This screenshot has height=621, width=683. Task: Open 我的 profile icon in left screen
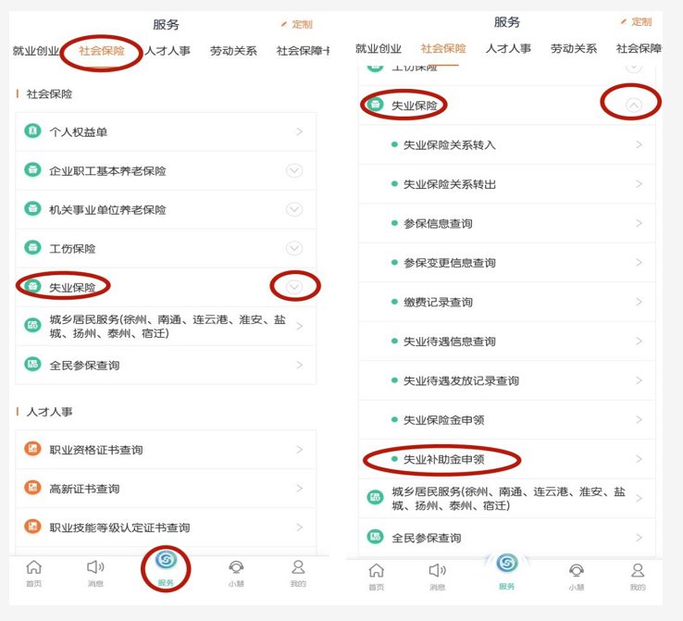click(x=298, y=567)
